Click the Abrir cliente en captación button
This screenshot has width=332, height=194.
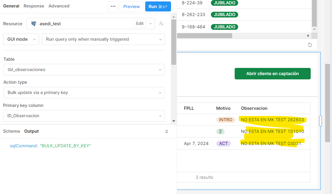273,74
